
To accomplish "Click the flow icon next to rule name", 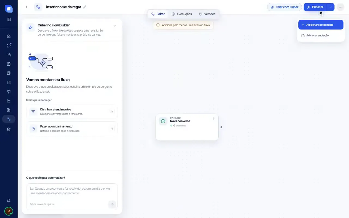I will (38, 7).
